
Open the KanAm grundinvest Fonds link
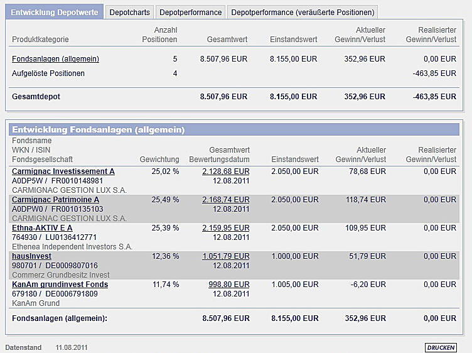pos(60,285)
